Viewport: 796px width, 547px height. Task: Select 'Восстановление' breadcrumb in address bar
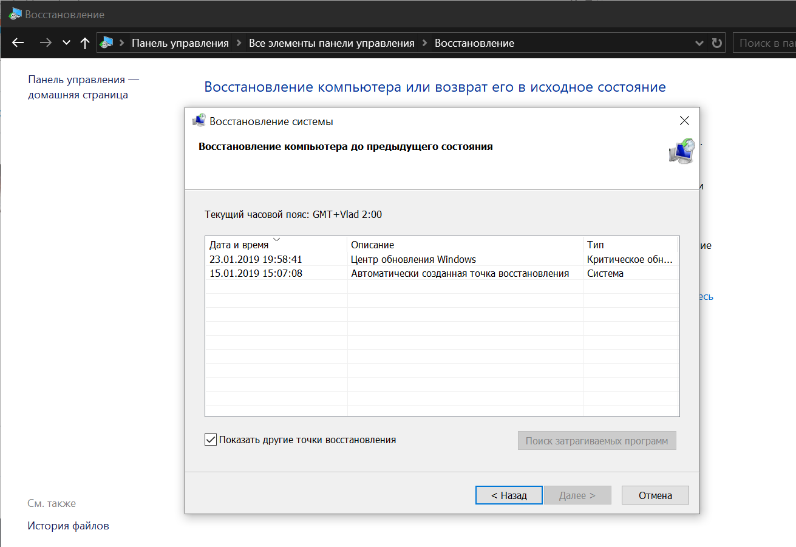[x=474, y=43]
